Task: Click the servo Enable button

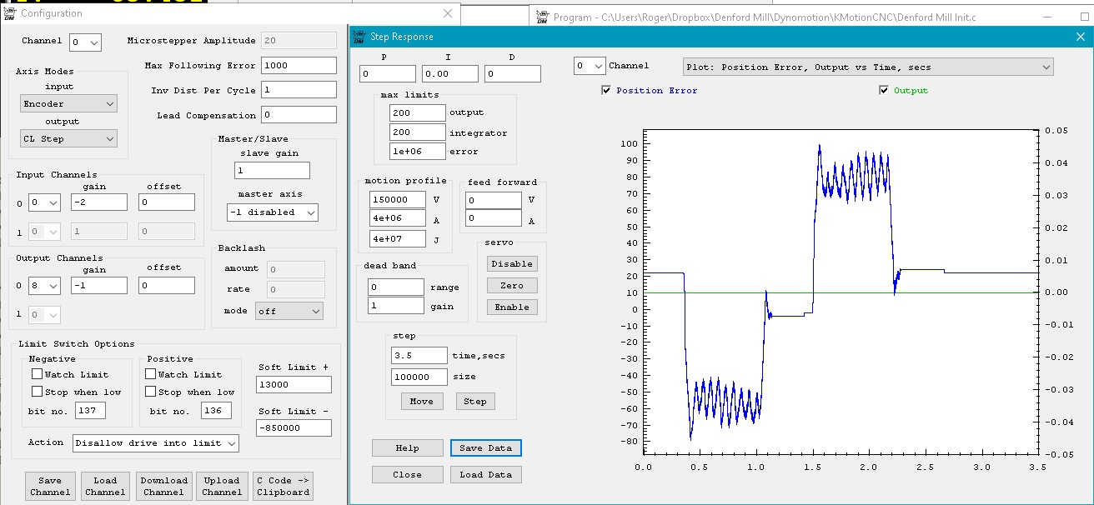Action: pyautogui.click(x=512, y=307)
